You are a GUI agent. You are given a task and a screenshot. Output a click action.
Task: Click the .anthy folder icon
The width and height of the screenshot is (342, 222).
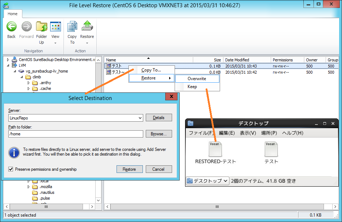coord(35,83)
